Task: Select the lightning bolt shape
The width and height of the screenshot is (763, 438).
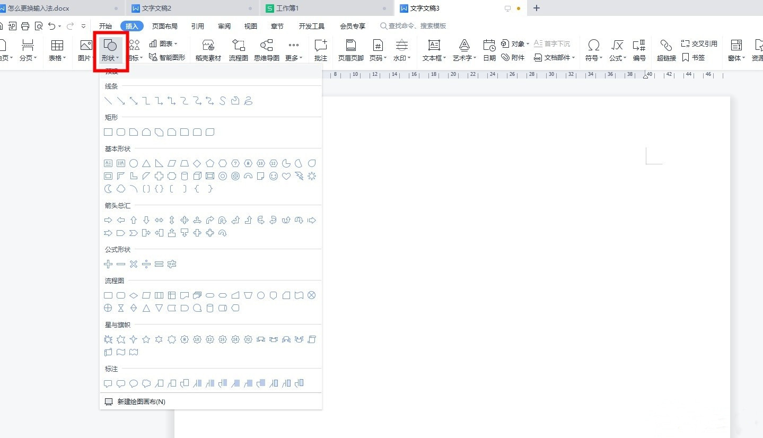Action: point(299,176)
